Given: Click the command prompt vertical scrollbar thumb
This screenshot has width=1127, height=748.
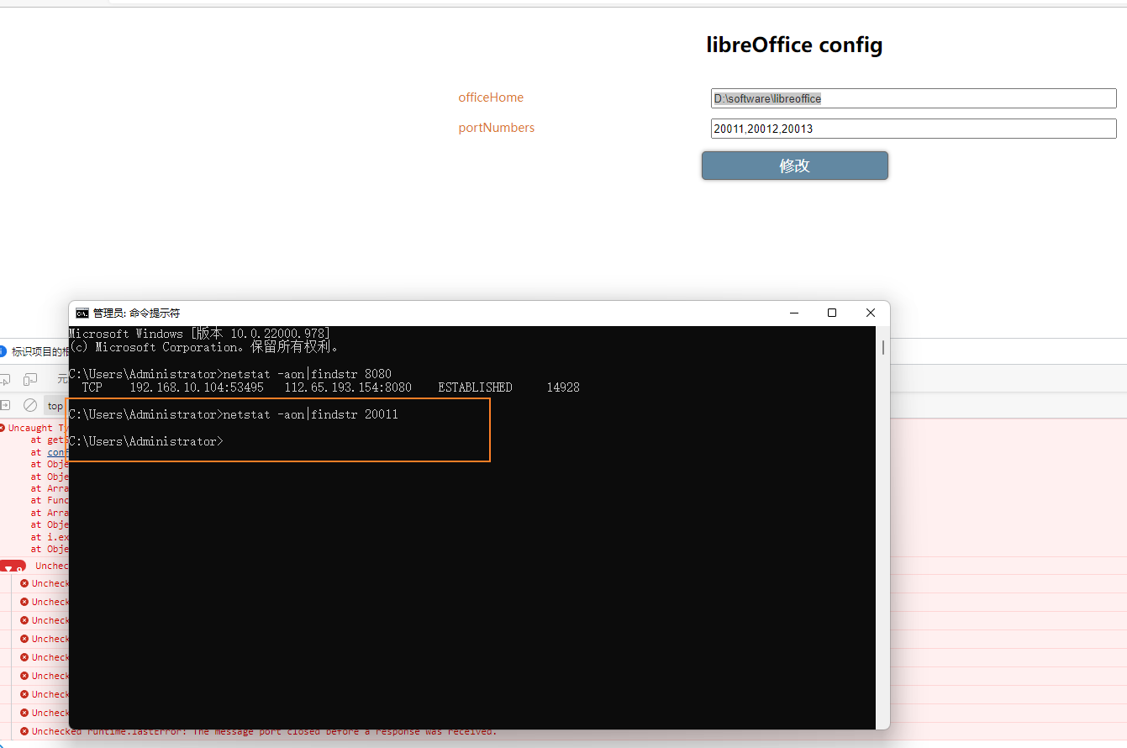Looking at the screenshot, I should click(883, 347).
